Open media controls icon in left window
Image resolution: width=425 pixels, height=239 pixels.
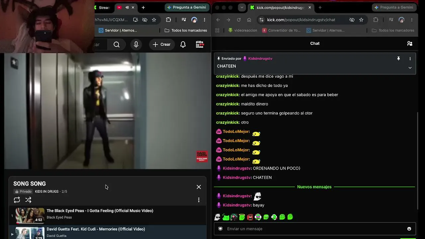click(x=184, y=20)
